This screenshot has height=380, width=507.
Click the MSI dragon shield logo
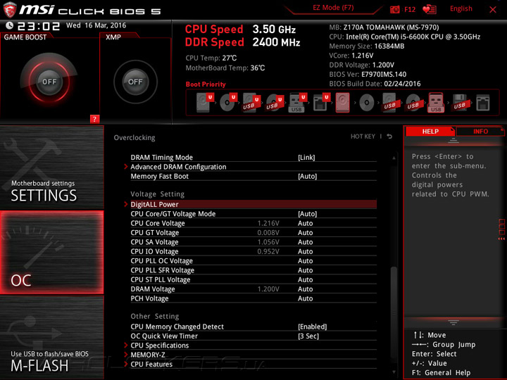click(10, 10)
